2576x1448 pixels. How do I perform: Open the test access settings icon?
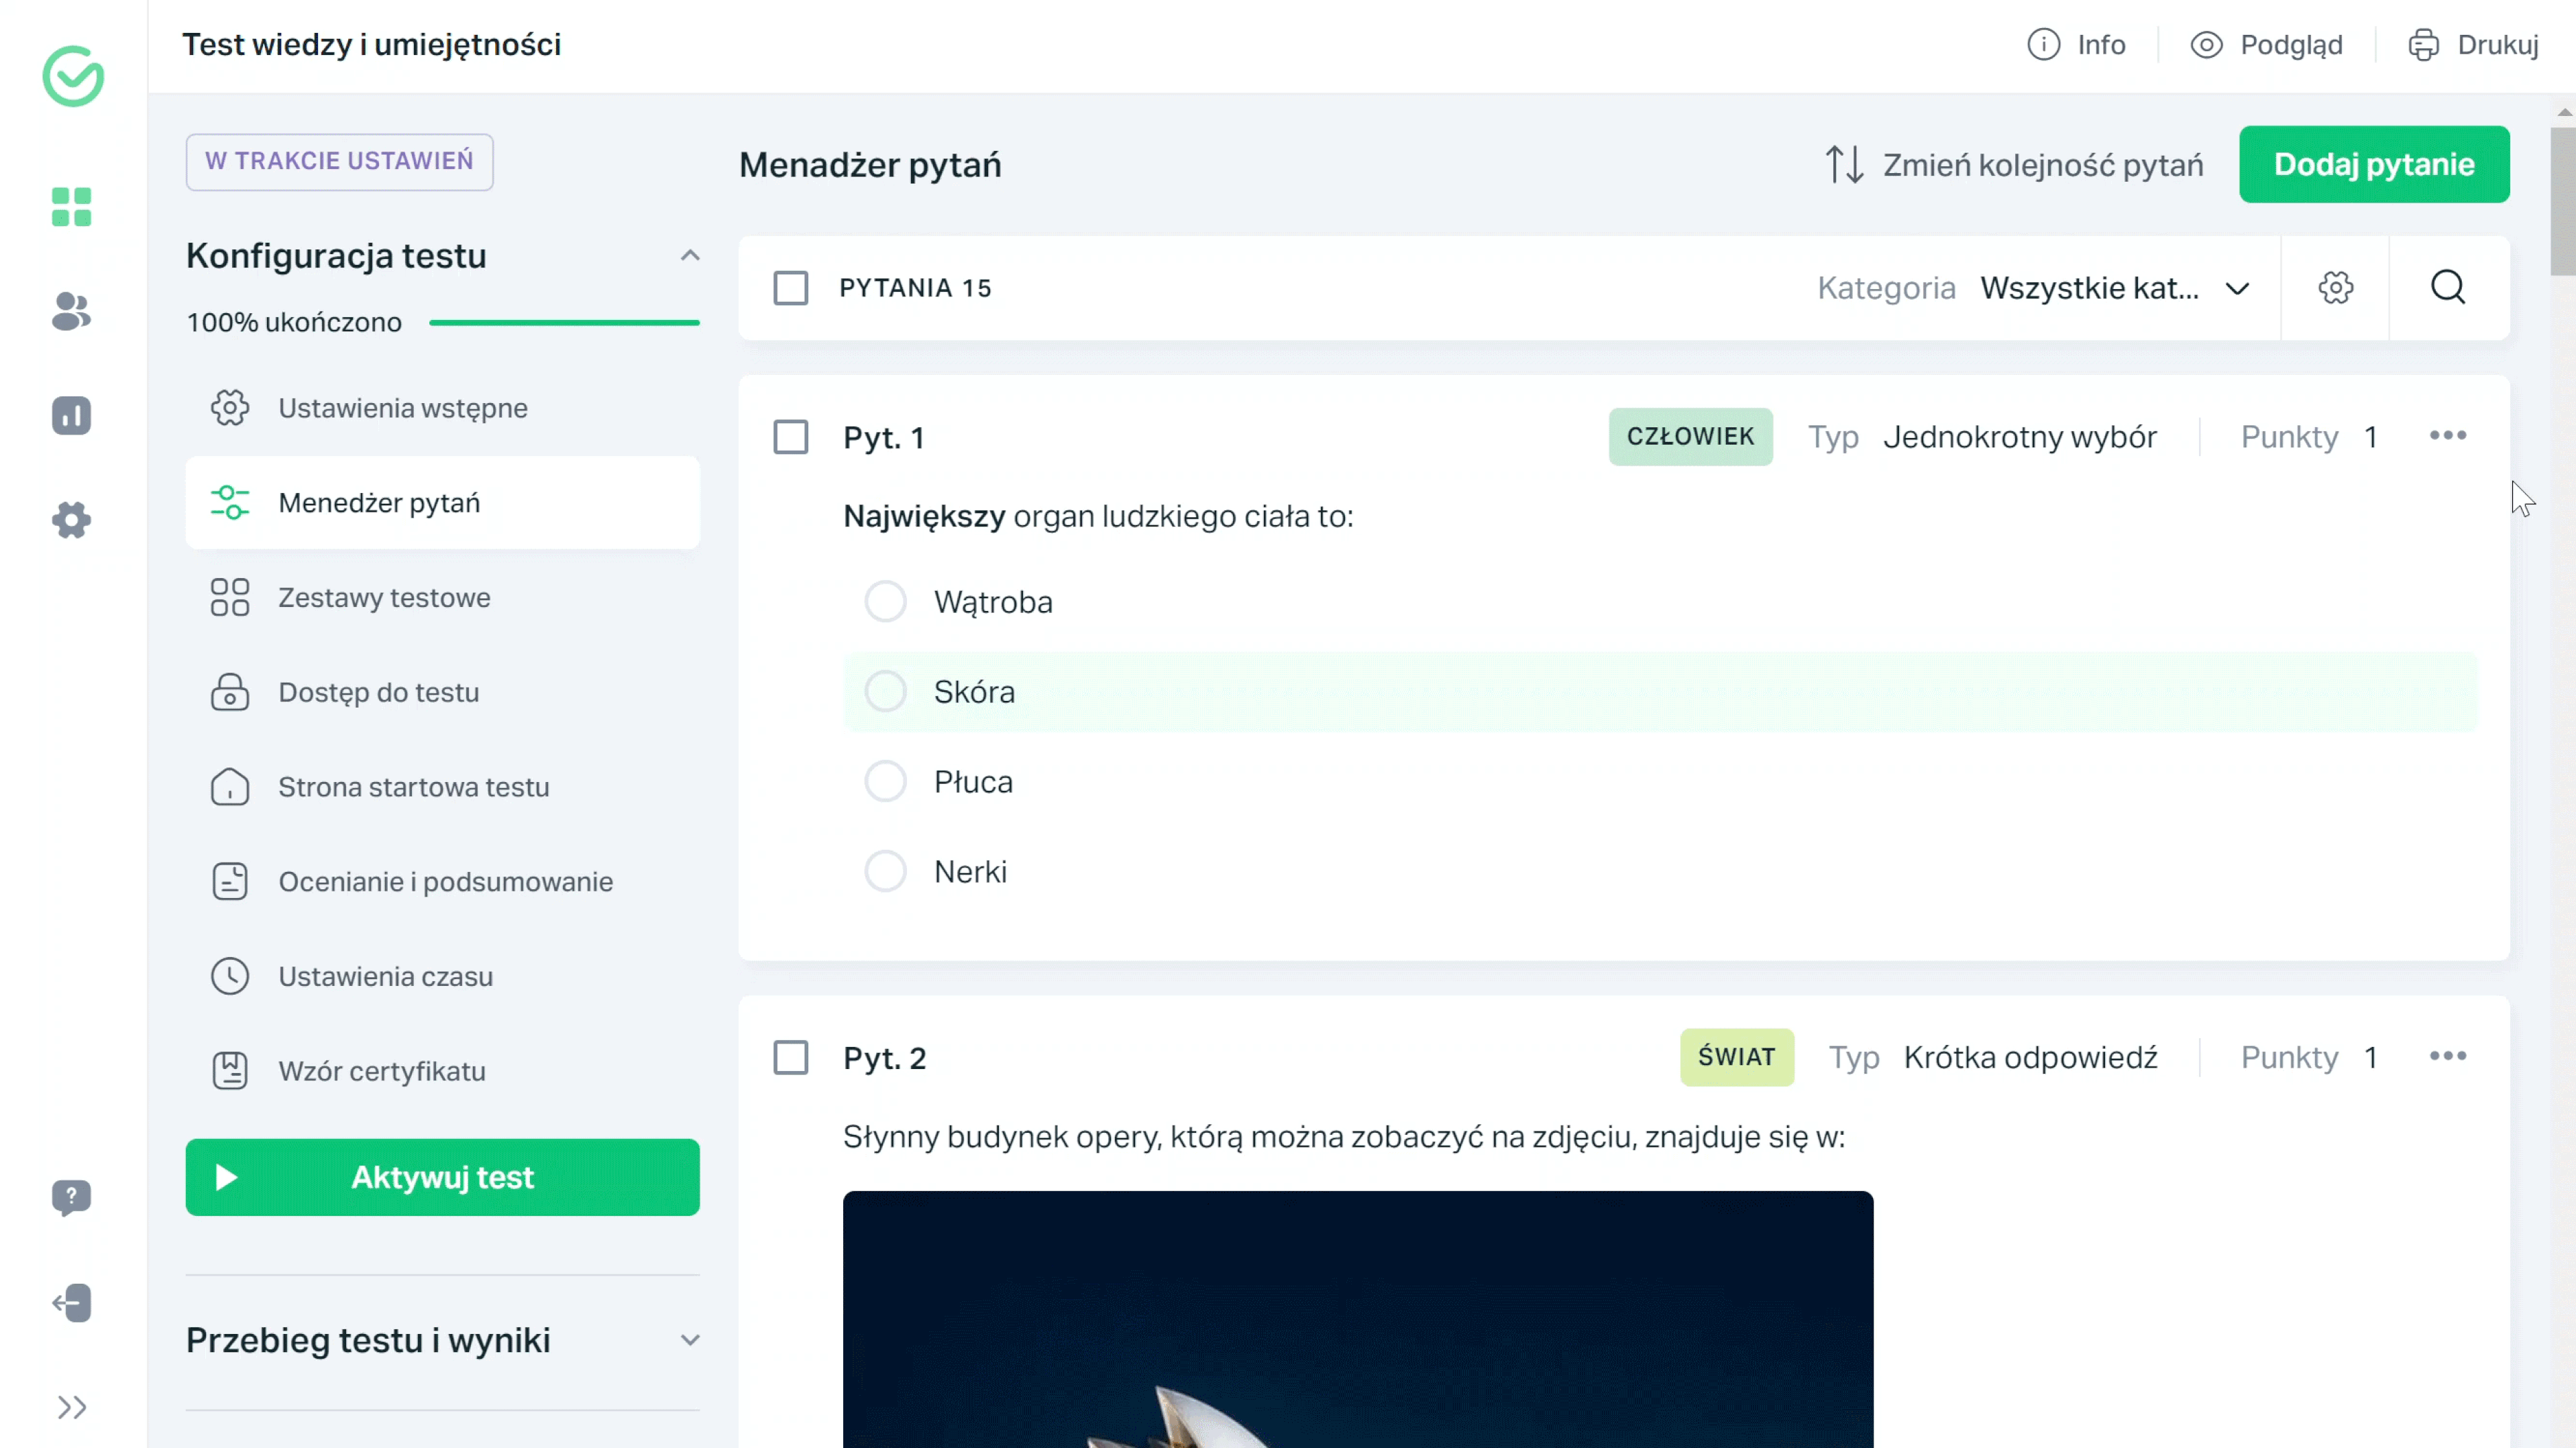coord(230,691)
